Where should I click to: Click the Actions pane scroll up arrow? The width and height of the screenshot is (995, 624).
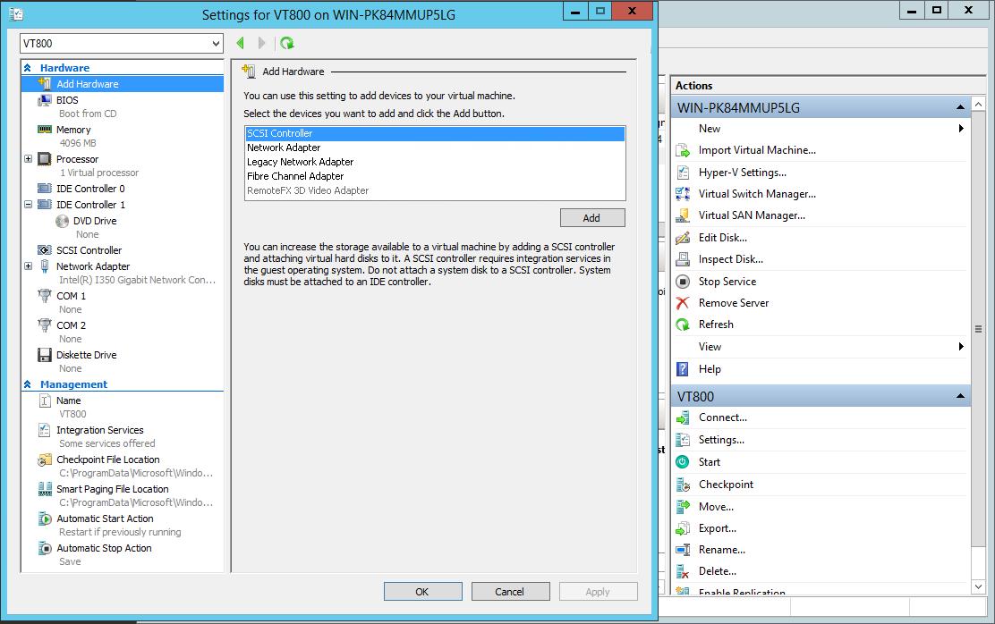[978, 104]
